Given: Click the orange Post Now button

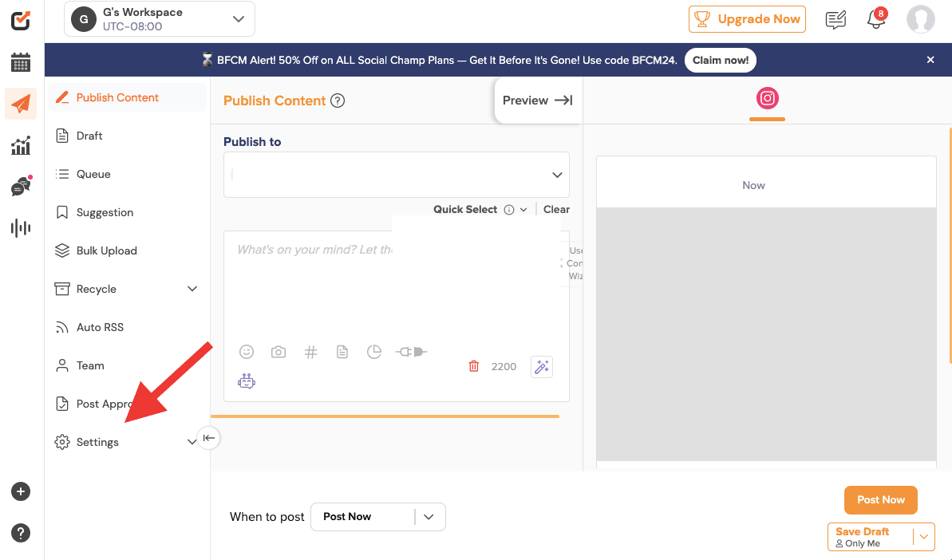Looking at the screenshot, I should [x=880, y=500].
